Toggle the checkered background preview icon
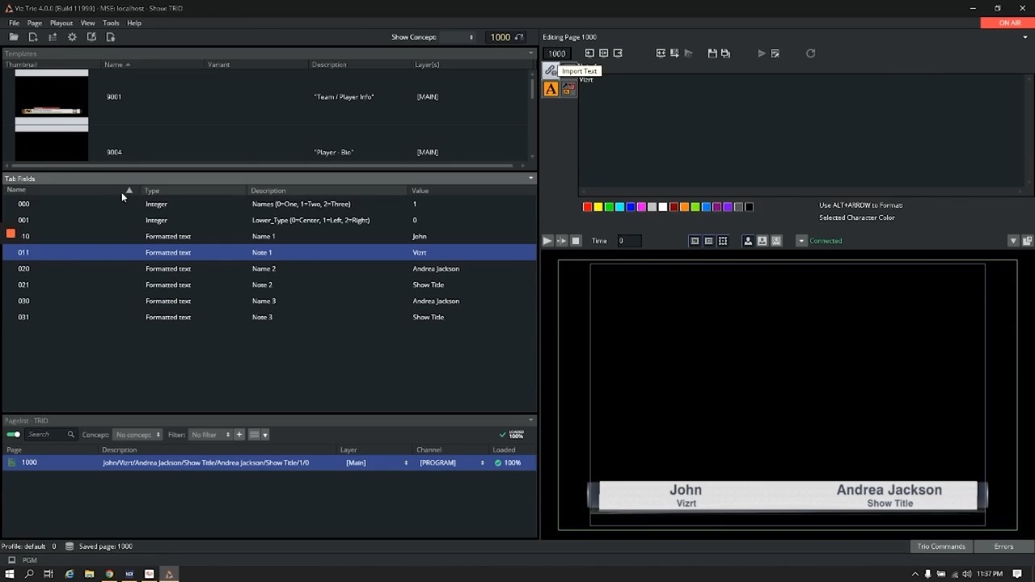 point(776,241)
